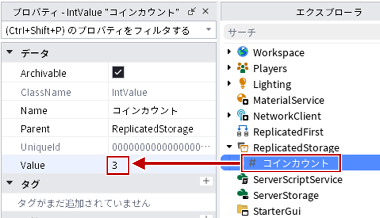380x218 pixels.
Task: Click the IntValue hash icon for コインカウント
Action: (252, 163)
